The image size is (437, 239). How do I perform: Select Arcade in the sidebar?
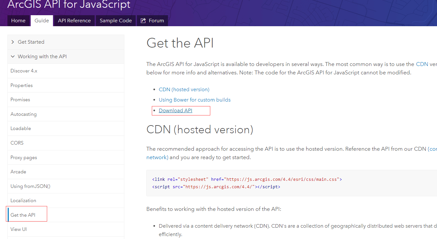66,172
